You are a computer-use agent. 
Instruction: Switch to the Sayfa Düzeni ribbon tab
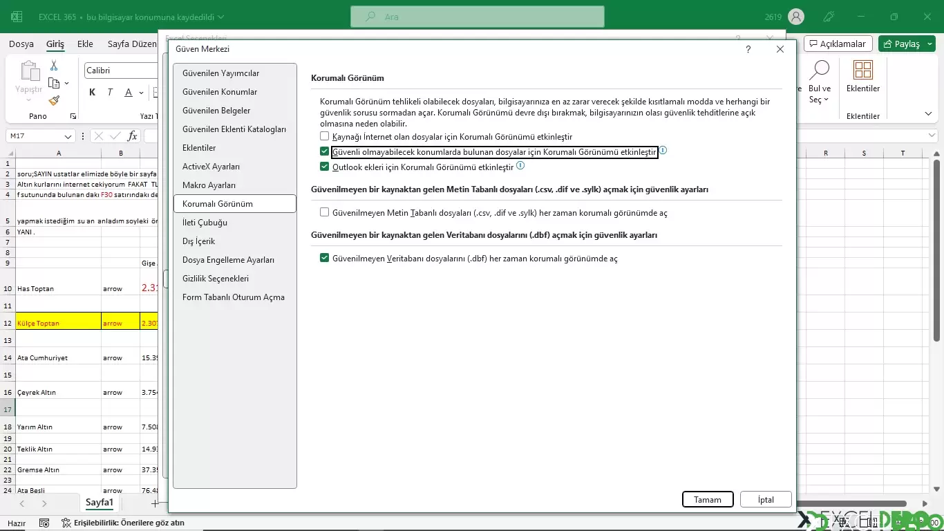pyautogui.click(x=132, y=44)
